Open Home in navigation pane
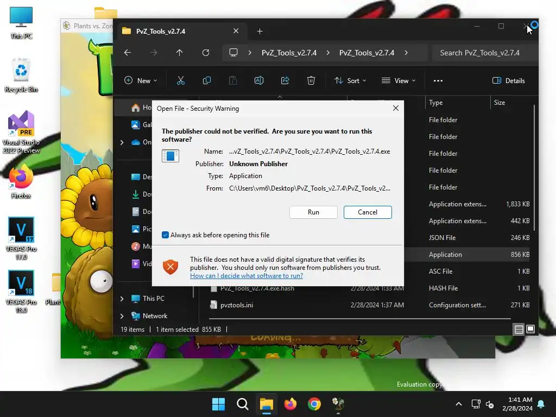556x417 pixels. pyautogui.click(x=141, y=108)
